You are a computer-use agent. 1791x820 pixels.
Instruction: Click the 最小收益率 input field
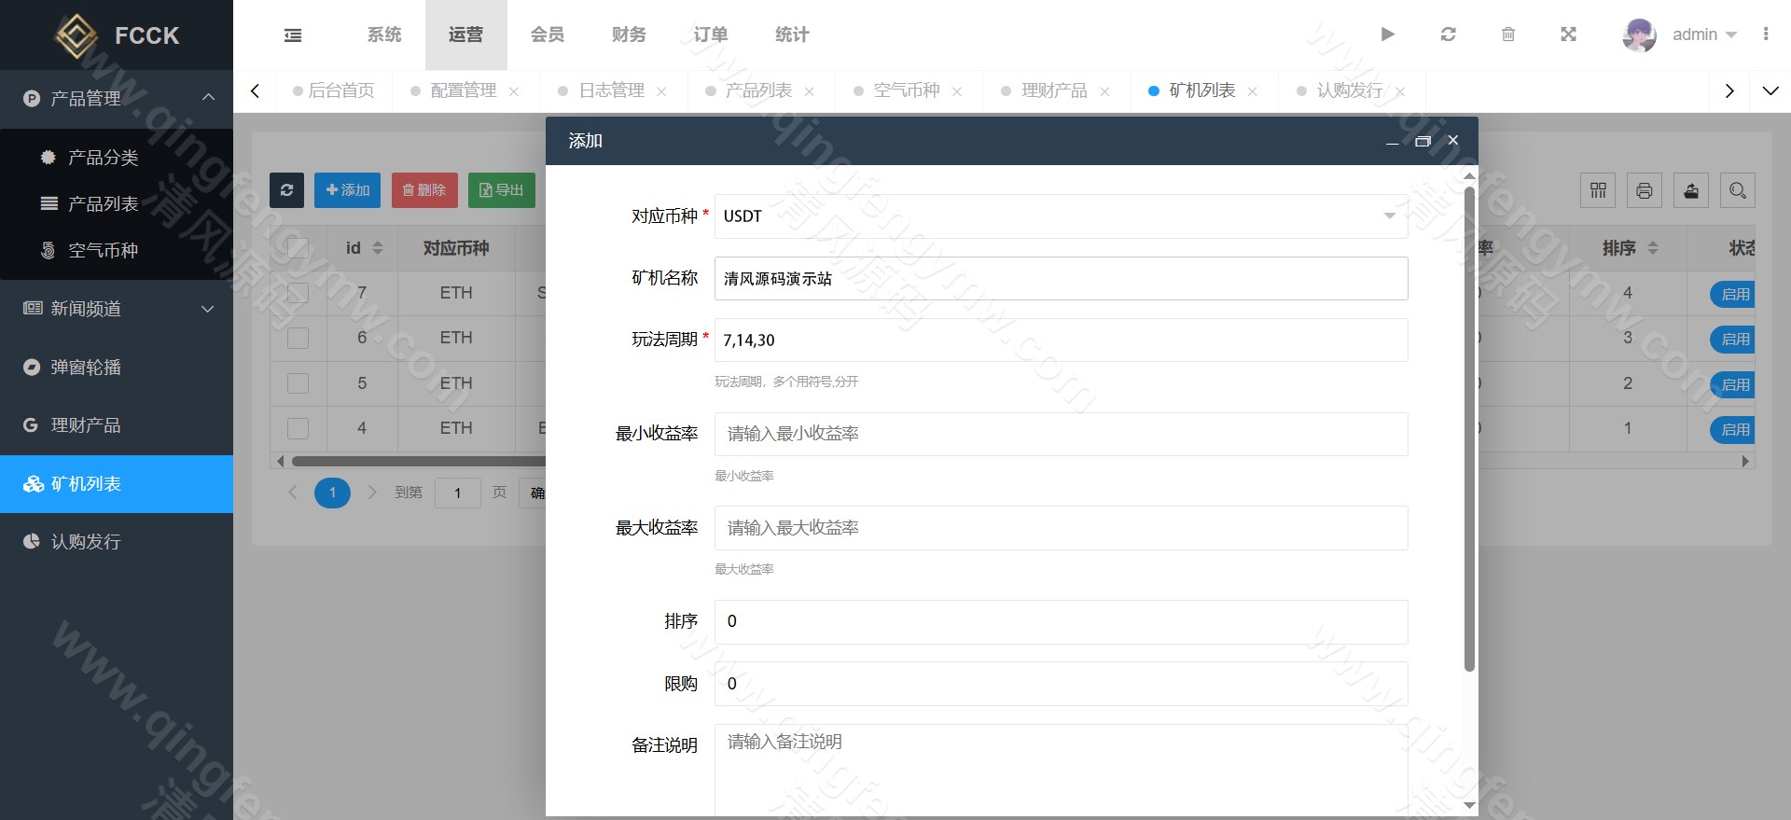pyautogui.click(x=1061, y=434)
